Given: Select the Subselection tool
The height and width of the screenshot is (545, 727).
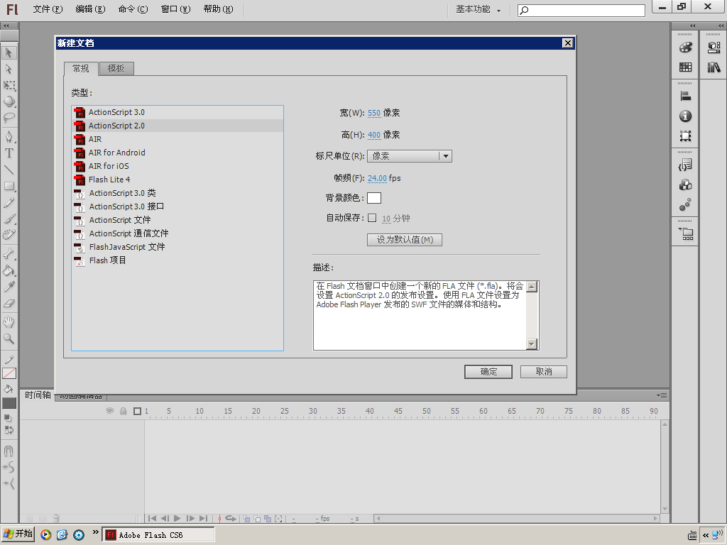Looking at the screenshot, I should (x=9, y=69).
